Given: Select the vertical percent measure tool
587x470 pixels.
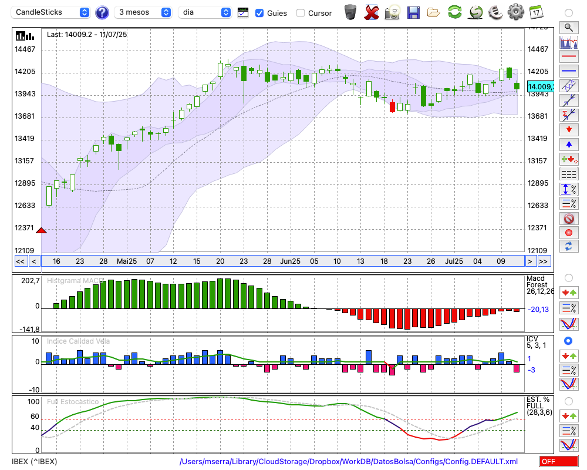Looking at the screenshot, I should pos(569,189).
